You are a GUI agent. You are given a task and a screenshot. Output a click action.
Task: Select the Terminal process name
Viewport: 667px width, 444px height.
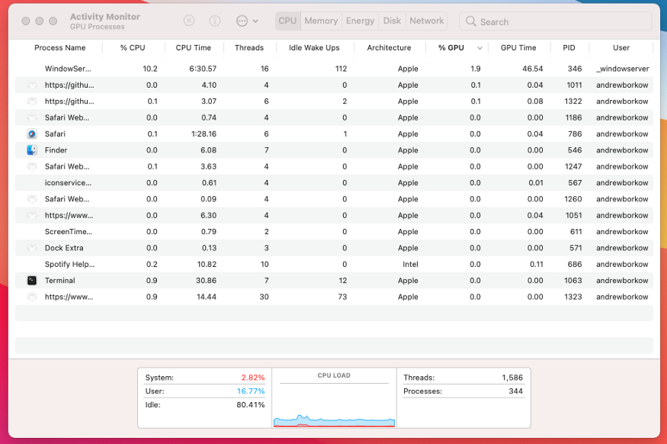point(60,280)
